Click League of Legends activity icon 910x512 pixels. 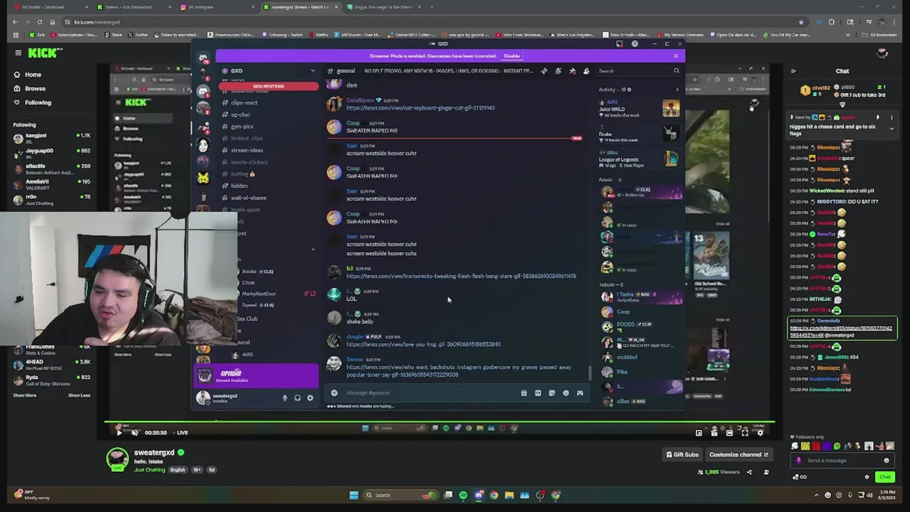[x=671, y=159]
